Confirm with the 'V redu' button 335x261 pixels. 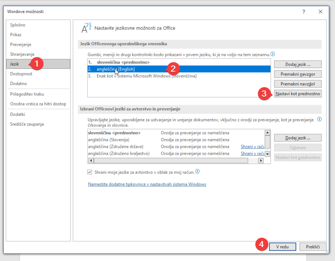(283, 246)
